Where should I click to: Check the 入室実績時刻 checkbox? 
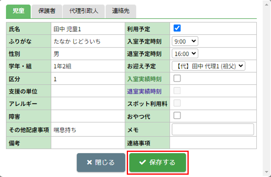tap(177, 79)
